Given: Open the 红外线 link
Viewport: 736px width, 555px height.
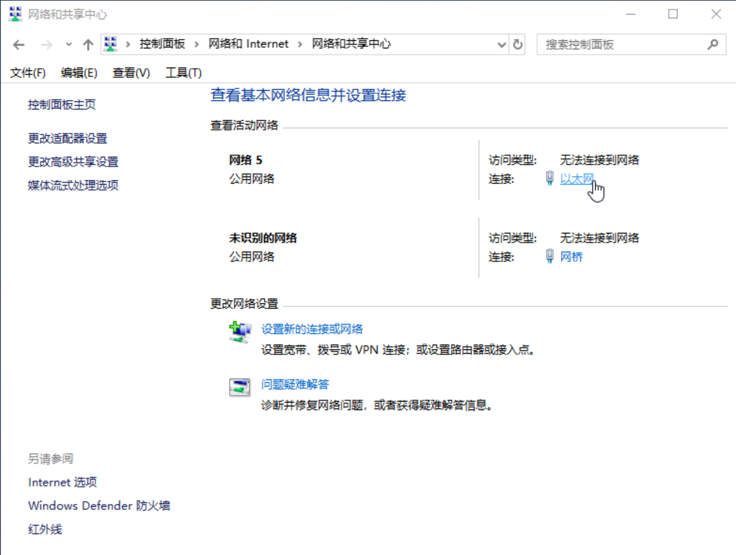Looking at the screenshot, I should click(45, 529).
